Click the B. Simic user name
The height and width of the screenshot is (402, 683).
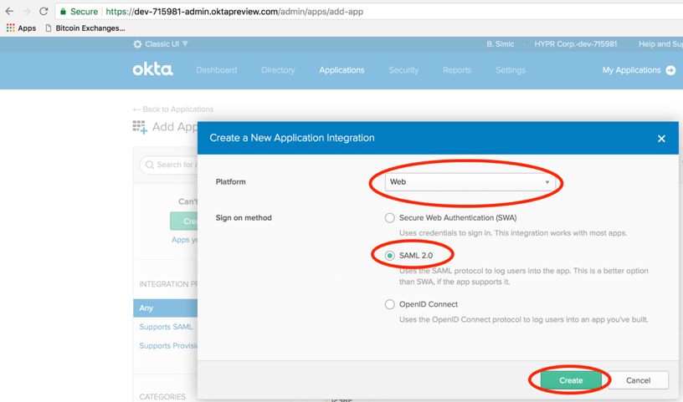click(500, 44)
